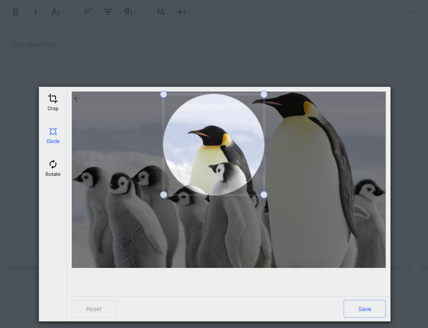Screen dimensions: 428x328
Task: Open more text options menu
Action: point(55,12)
